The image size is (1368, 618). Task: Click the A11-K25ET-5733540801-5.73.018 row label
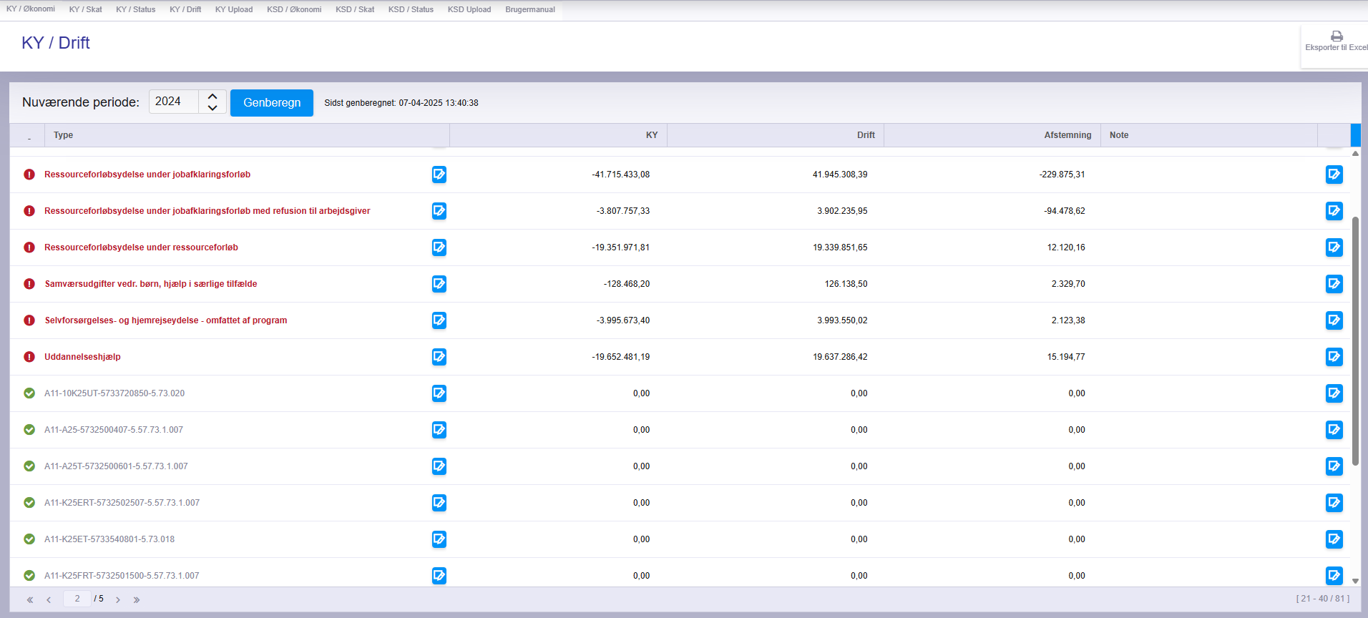109,539
